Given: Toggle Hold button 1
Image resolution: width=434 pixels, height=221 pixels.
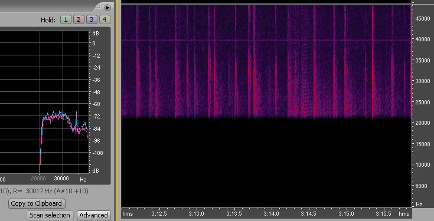Looking at the screenshot, I should pyautogui.click(x=66, y=19).
